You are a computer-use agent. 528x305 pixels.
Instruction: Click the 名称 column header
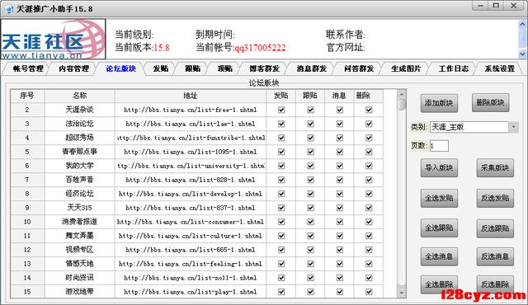(79, 96)
